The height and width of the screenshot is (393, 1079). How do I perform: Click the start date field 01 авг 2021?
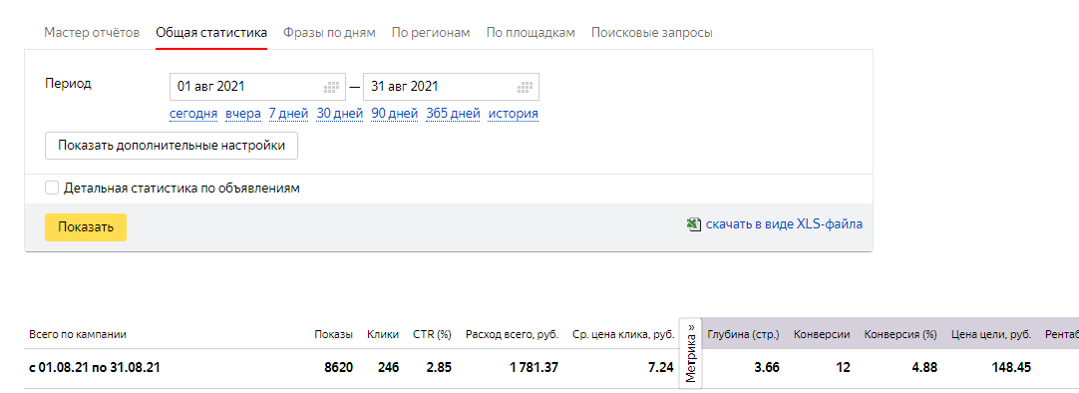coord(257,87)
